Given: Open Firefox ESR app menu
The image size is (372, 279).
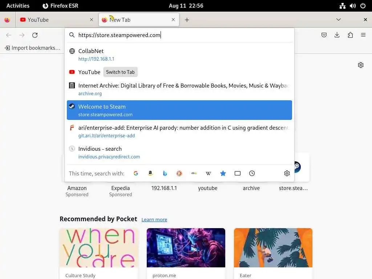Looking at the screenshot, I should [x=61, y=6].
